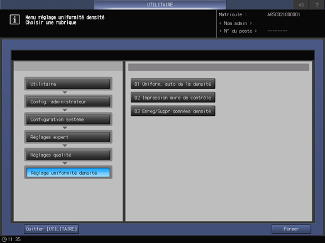
Task: Navigate to Réglages qualité level
Action: click(68, 155)
